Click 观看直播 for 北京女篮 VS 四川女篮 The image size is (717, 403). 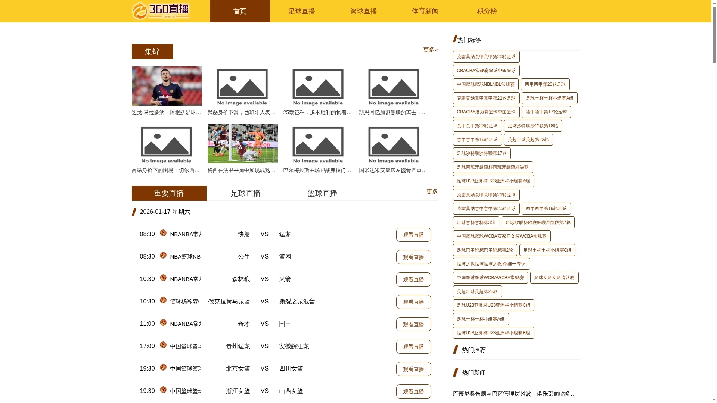point(413,369)
